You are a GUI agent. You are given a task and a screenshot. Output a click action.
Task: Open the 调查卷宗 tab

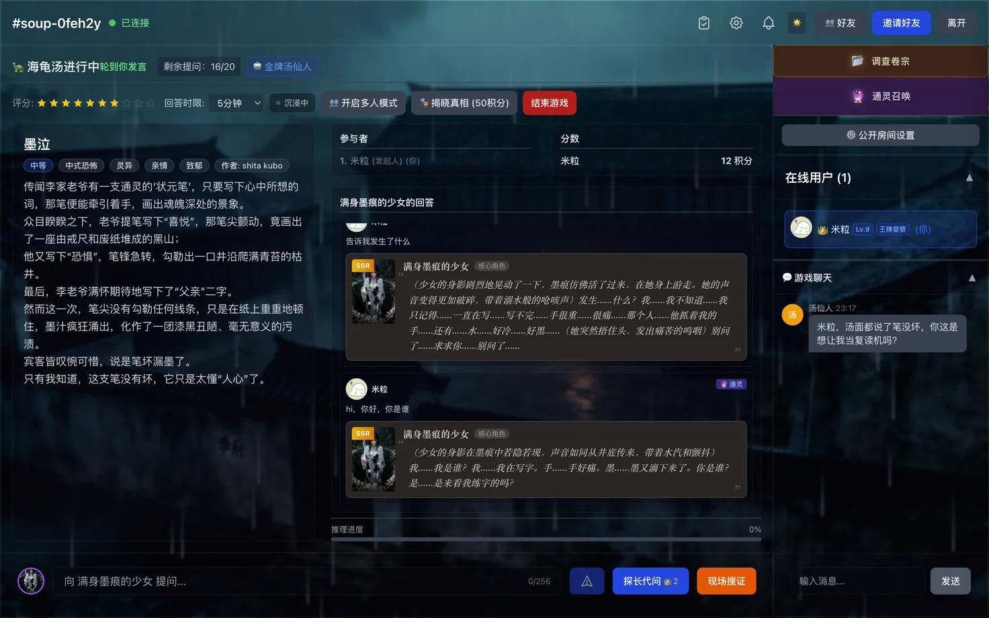tap(880, 61)
